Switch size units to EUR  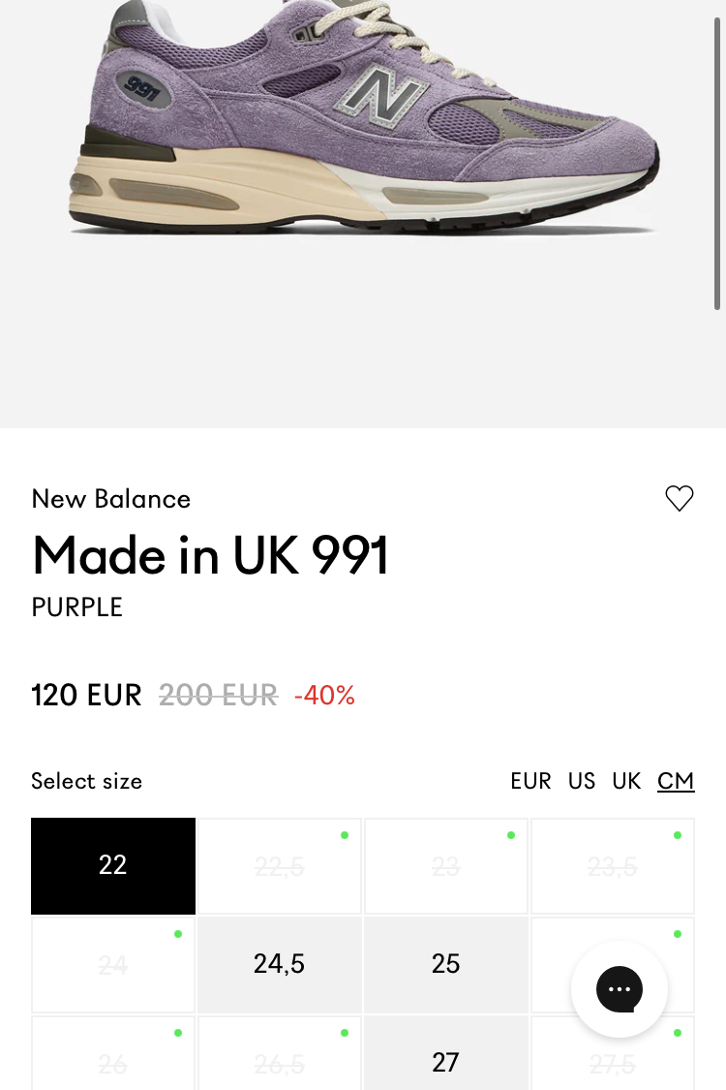tap(530, 781)
